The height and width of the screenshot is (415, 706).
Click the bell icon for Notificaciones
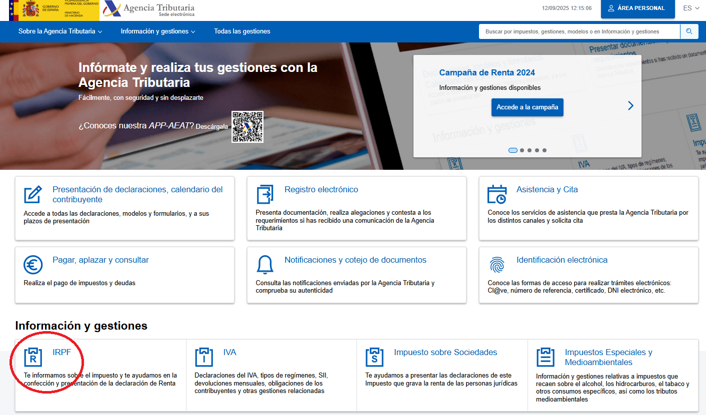pyautogui.click(x=265, y=265)
